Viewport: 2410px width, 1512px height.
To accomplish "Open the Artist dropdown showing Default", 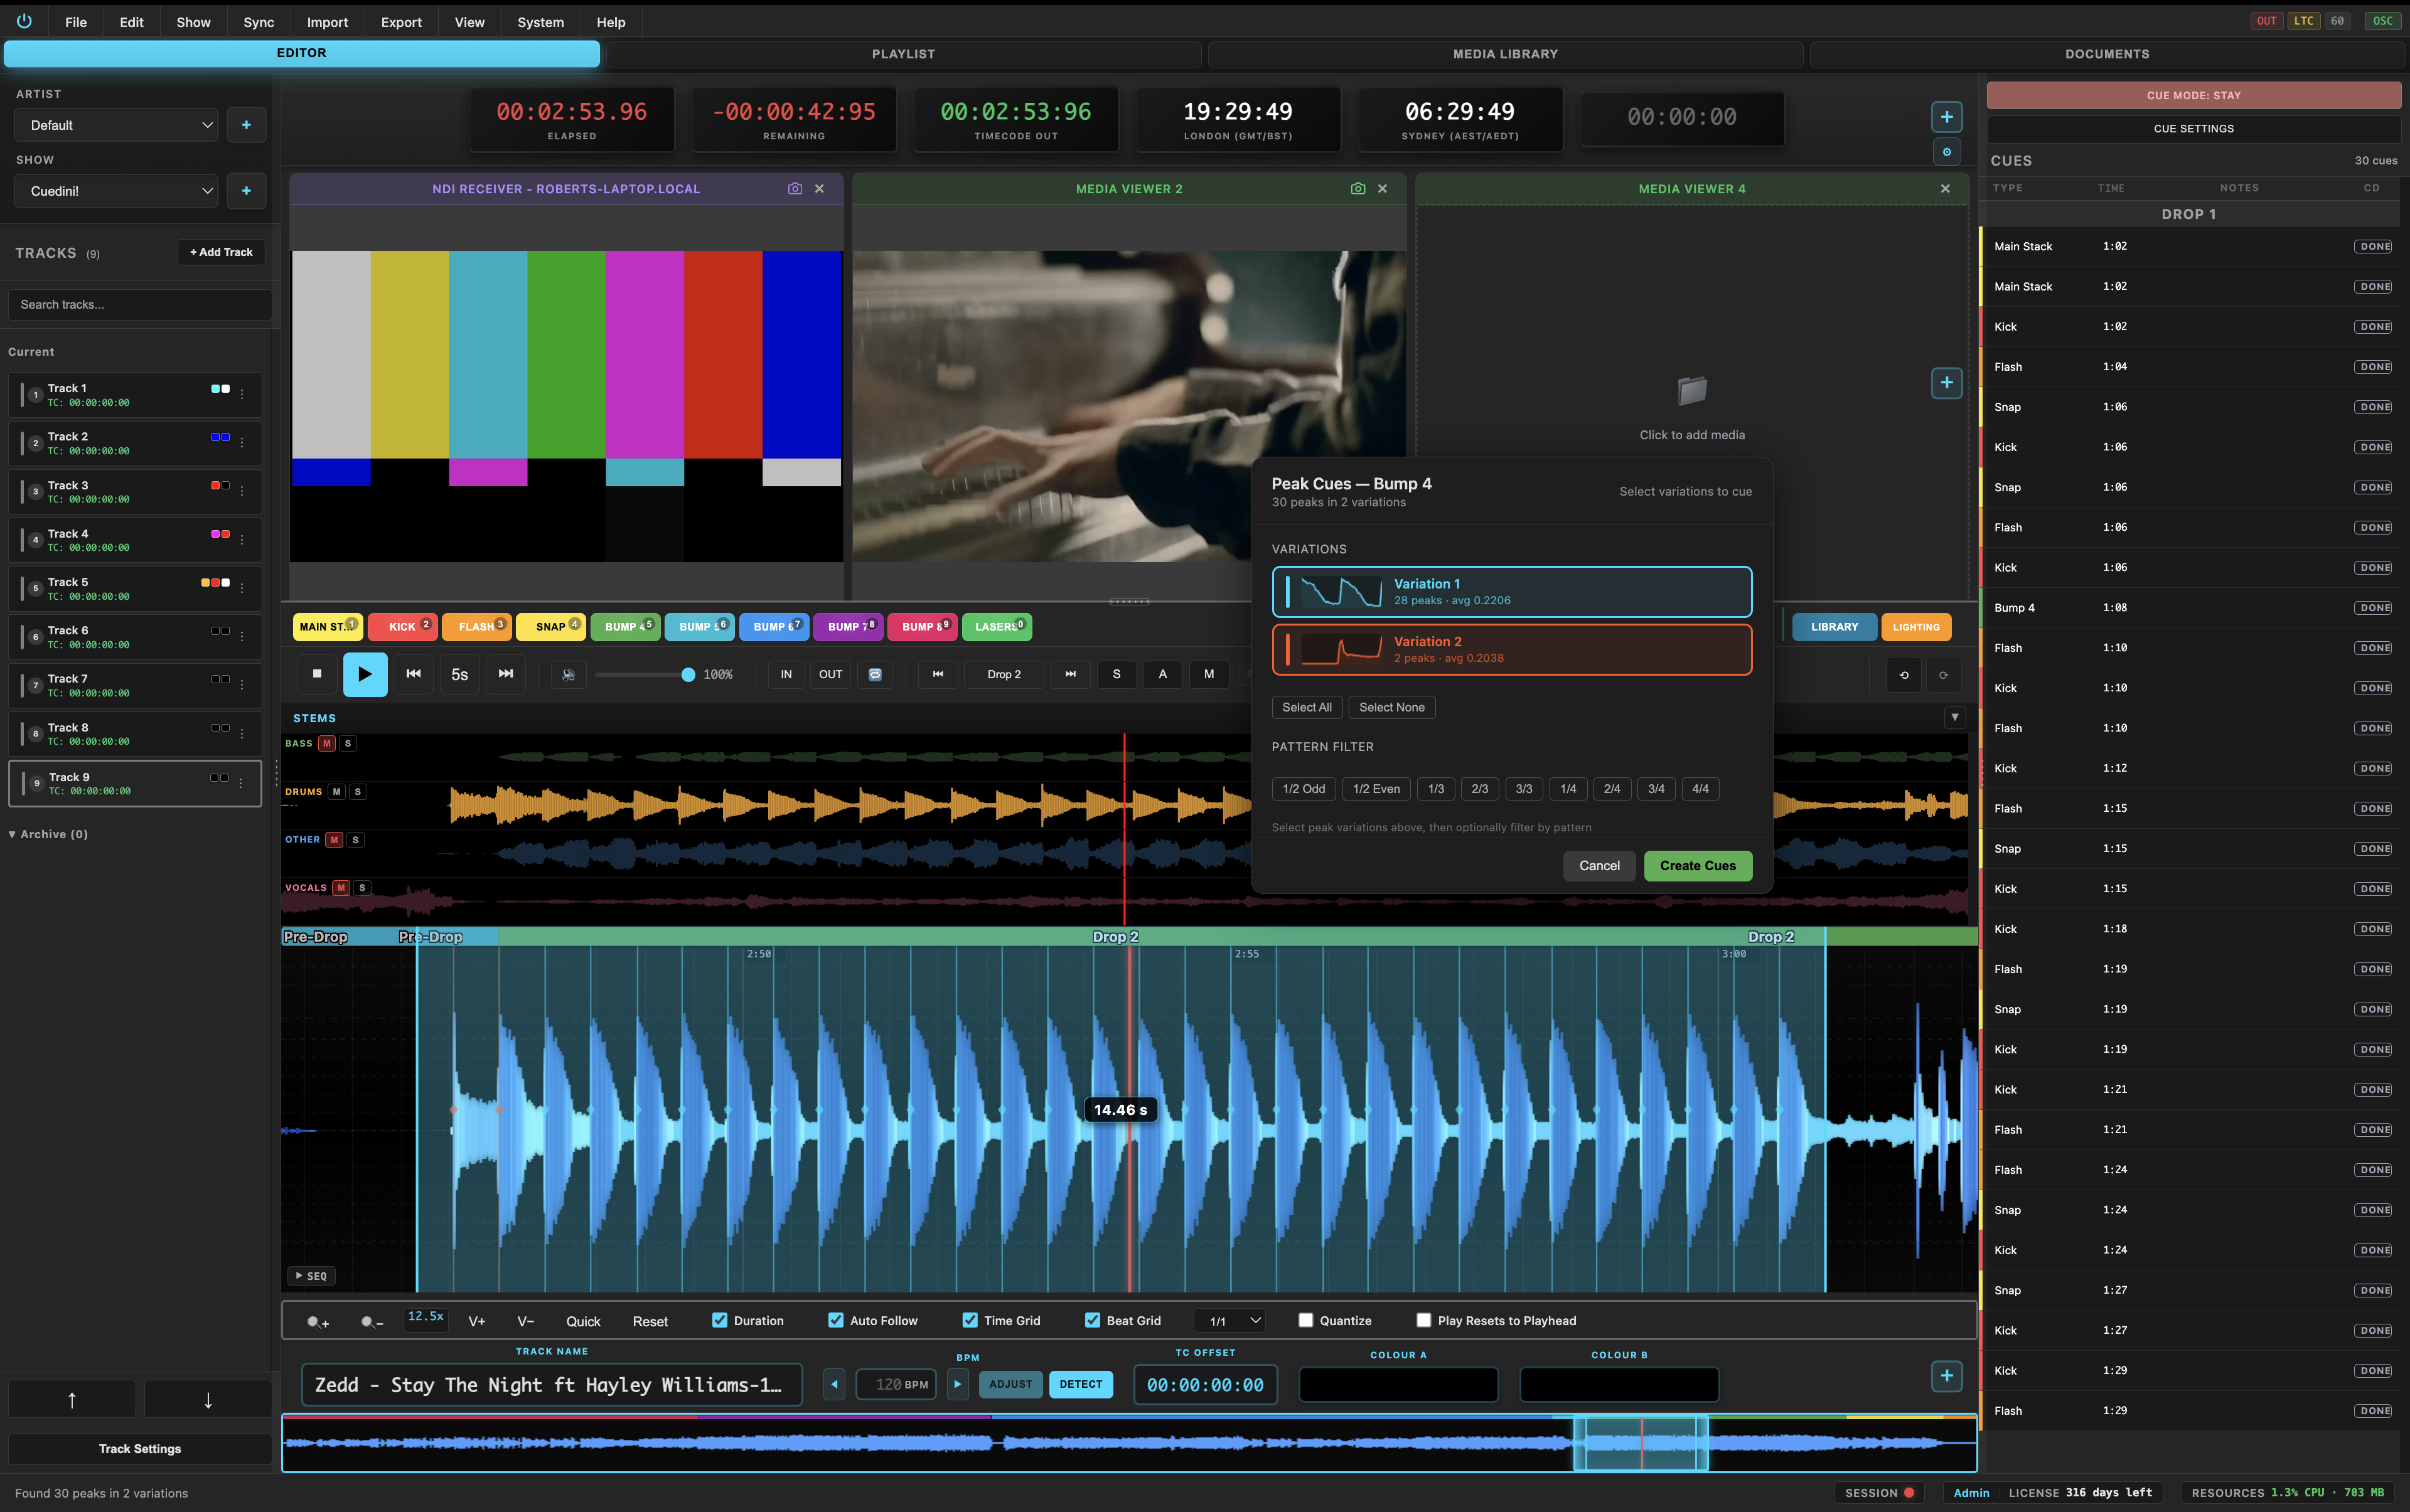I will [x=115, y=124].
